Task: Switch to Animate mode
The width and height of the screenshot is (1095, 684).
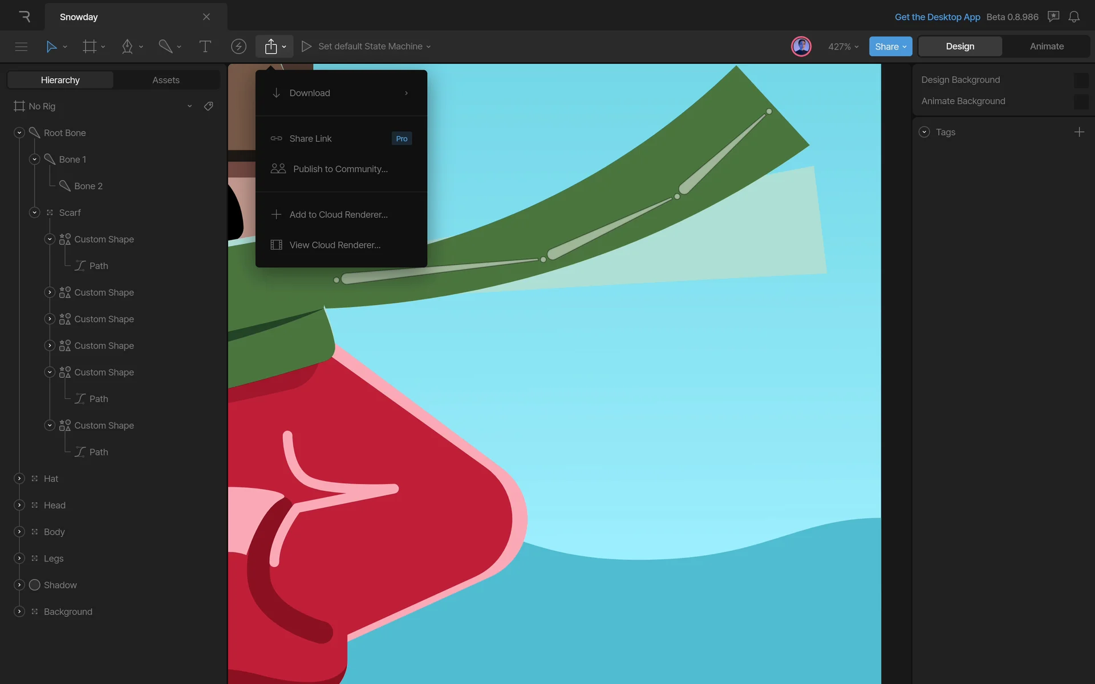Action: [1047, 46]
